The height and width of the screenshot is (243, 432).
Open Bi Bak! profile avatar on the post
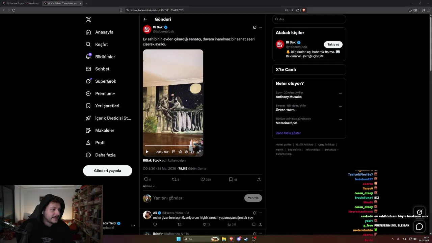147,29
